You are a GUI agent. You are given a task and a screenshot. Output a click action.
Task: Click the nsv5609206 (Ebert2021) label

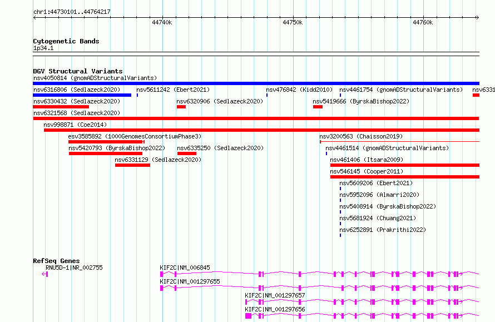tap(376, 183)
